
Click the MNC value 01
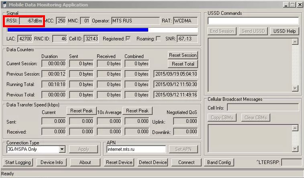coord(85,21)
